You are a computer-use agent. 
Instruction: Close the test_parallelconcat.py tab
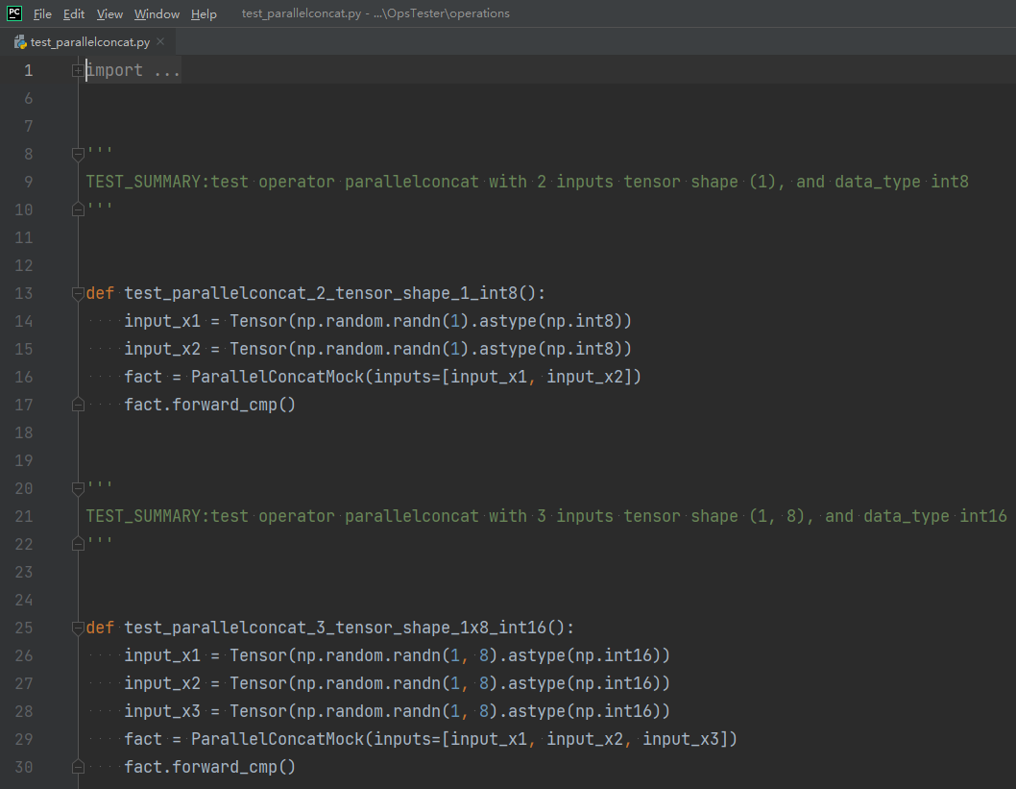[x=160, y=41]
